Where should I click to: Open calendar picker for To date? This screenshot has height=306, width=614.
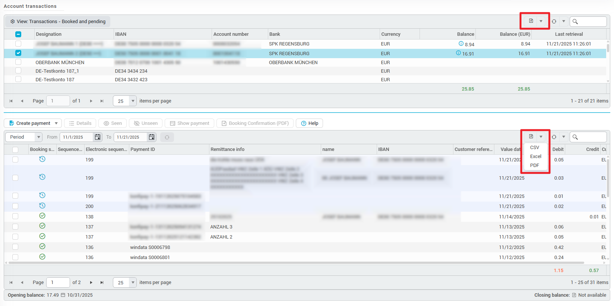[152, 137]
